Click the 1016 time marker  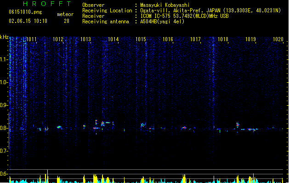tap(168, 39)
